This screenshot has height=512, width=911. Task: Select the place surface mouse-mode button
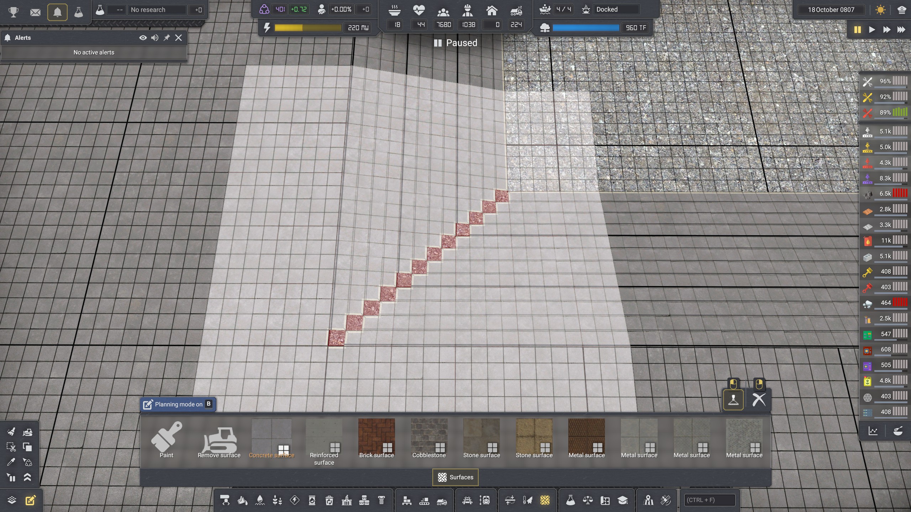733,400
